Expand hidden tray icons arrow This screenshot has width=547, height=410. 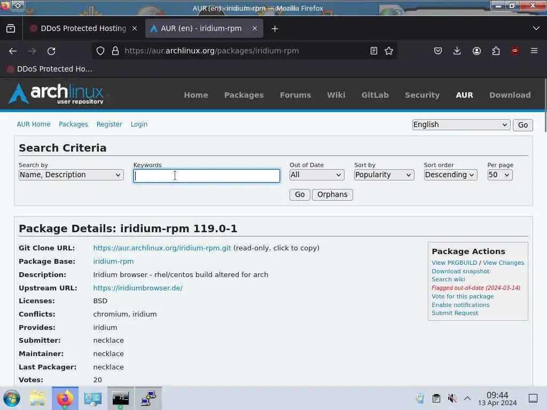pos(467,398)
